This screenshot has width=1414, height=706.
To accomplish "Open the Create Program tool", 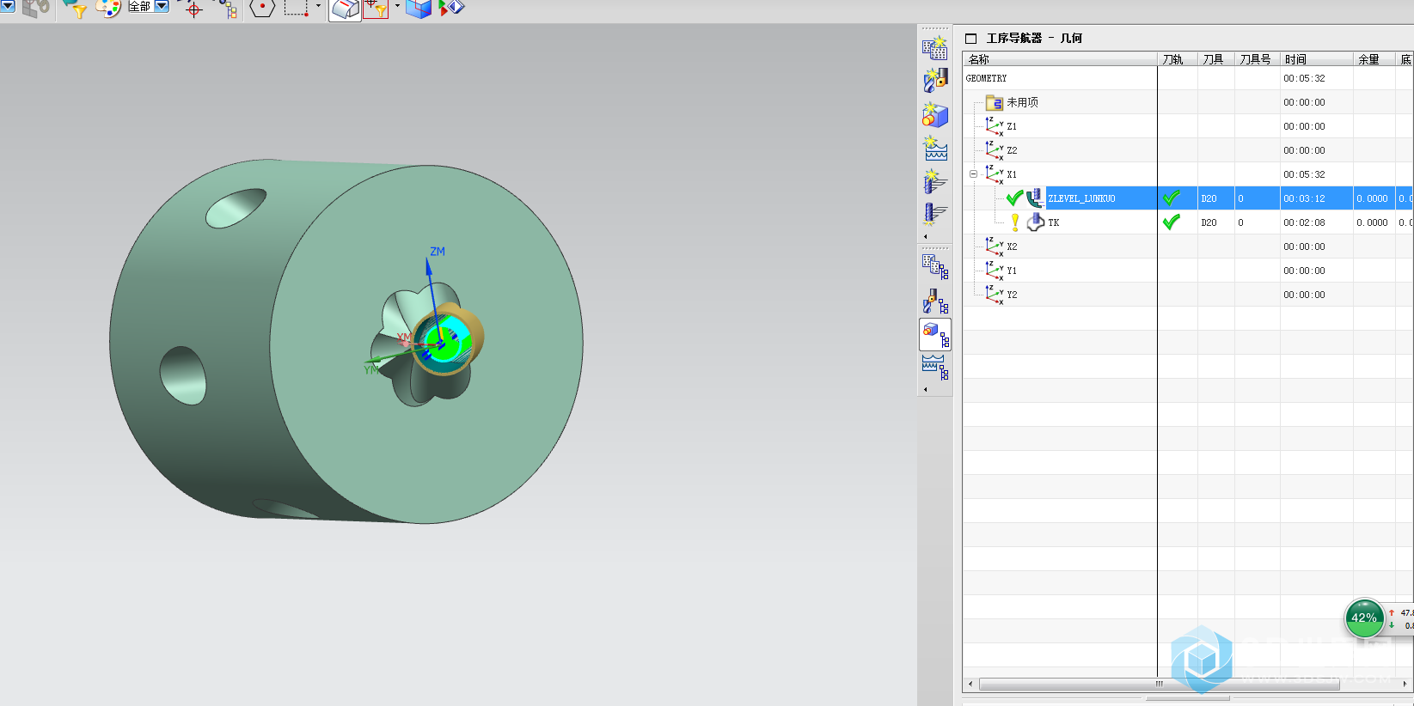I will [x=935, y=47].
